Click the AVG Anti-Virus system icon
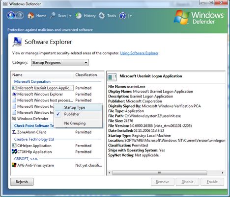 click(14, 165)
